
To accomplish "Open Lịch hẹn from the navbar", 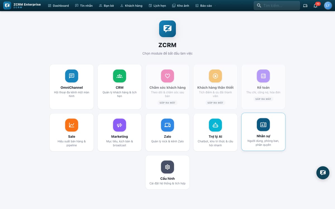I will coord(157,6).
